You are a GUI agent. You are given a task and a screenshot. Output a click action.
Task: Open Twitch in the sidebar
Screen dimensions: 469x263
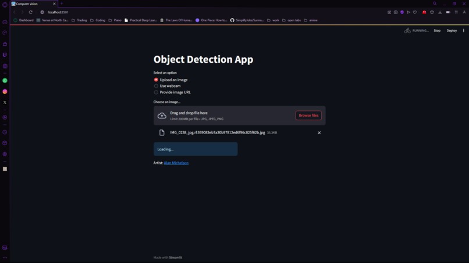(x=5, y=55)
